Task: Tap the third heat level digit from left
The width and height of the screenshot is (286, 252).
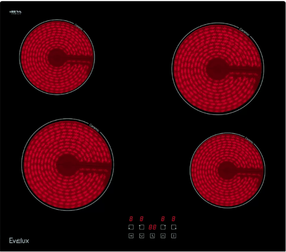Action: [x=163, y=219]
